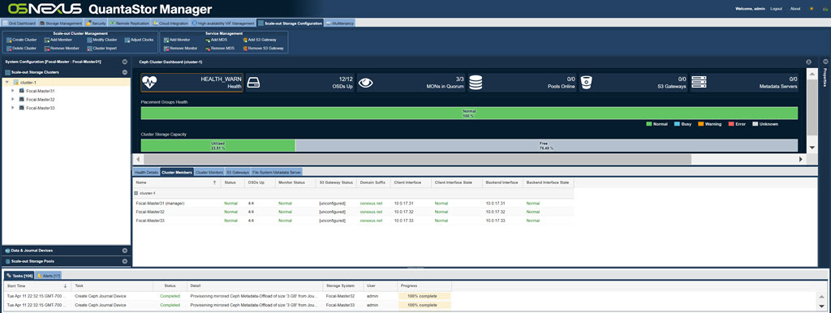Click the Status column header in tasks table
Screen dimensions: 831x313
pyautogui.click(x=170, y=285)
